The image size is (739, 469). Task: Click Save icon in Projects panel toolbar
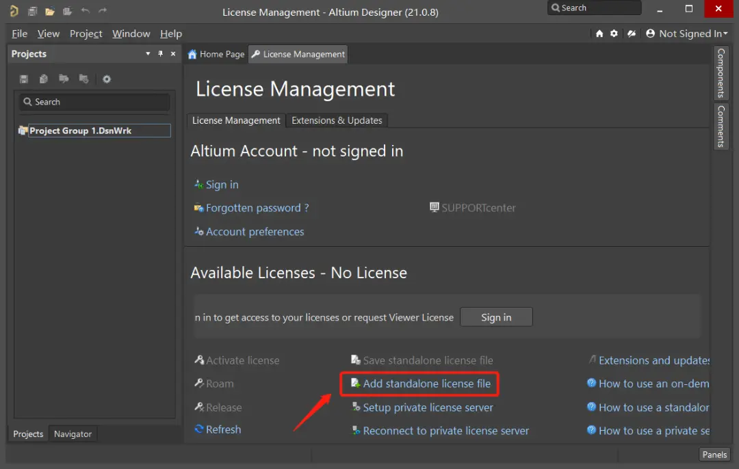coord(24,79)
